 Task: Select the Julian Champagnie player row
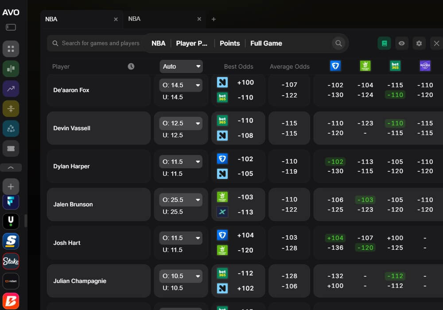99,281
